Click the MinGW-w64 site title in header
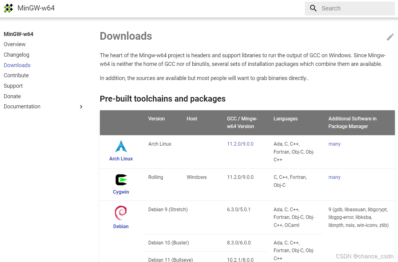This screenshot has width=398, height=262. point(36,8)
